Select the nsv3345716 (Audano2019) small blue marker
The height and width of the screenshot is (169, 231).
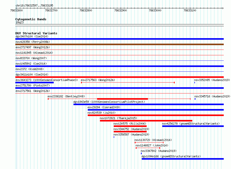195,99
